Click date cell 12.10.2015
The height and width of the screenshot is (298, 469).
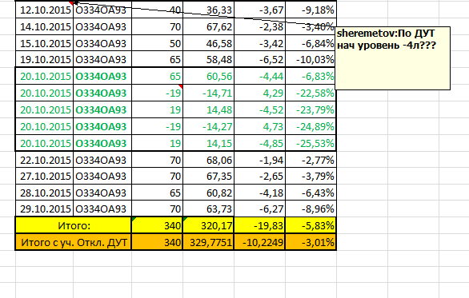click(44, 10)
